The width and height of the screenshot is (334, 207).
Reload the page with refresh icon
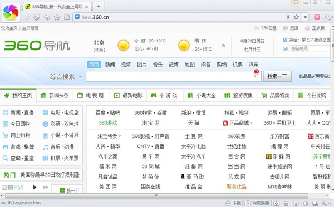tap(37, 17)
